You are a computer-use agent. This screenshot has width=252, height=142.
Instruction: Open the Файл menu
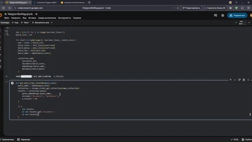(x=7, y=18)
